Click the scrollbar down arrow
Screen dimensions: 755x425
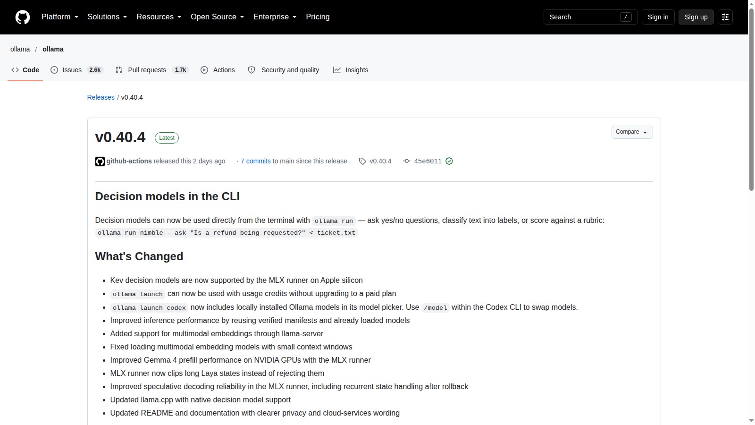(x=751, y=421)
